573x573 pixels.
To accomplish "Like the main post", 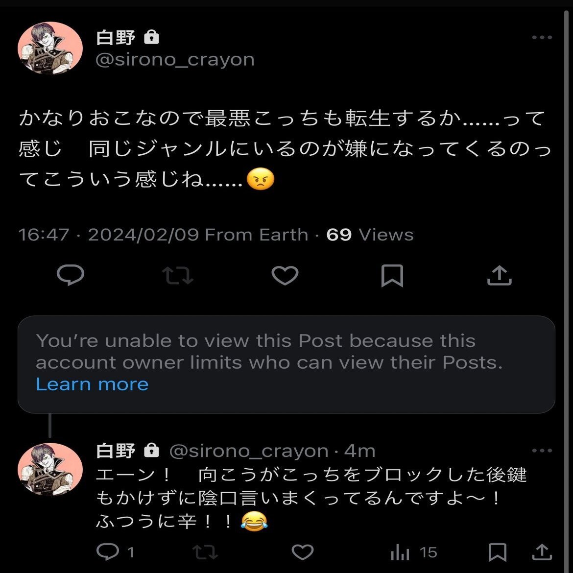I will 285,275.
